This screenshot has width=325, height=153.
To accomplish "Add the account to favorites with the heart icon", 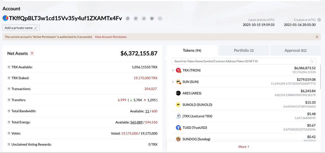I will [x=152, y=19].
